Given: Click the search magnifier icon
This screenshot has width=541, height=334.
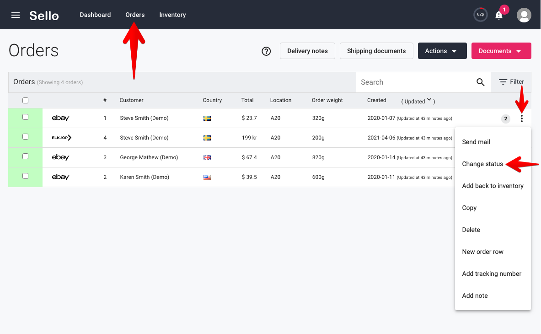Looking at the screenshot, I should [x=480, y=82].
